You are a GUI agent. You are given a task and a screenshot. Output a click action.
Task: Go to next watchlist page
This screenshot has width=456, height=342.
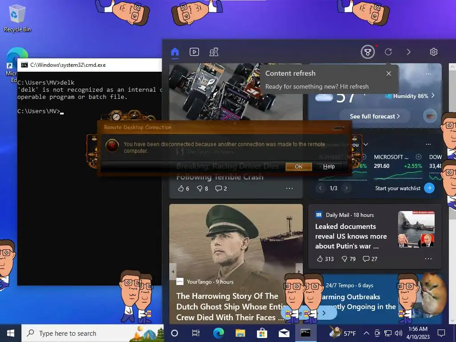(346, 188)
